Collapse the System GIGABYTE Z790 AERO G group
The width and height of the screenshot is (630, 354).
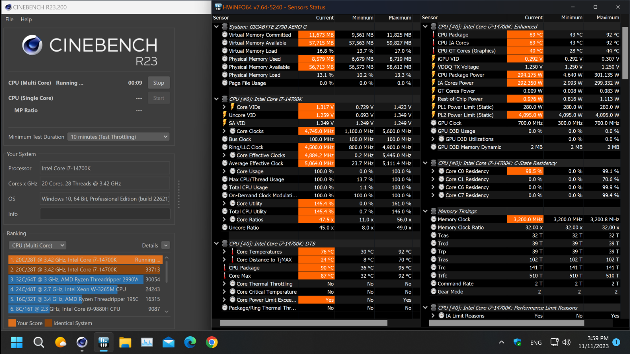click(x=216, y=27)
